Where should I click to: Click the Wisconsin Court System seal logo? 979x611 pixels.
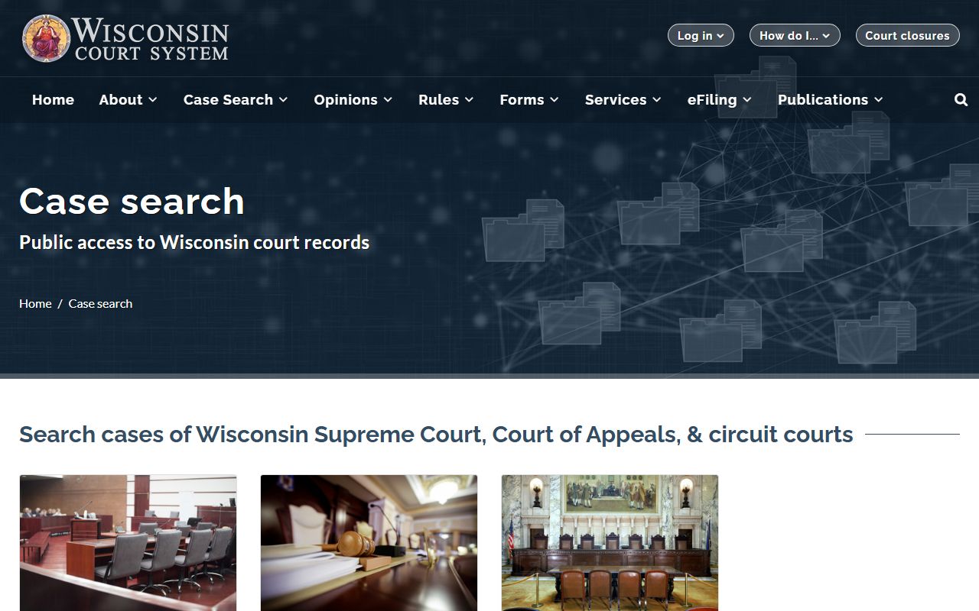pos(47,38)
